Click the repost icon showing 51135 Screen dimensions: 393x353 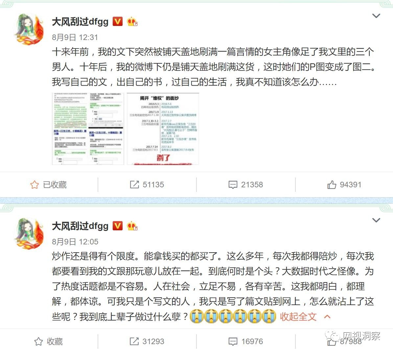134,185
